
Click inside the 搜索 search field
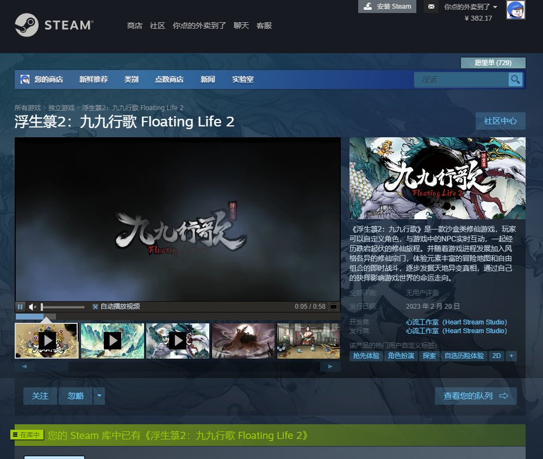click(462, 79)
